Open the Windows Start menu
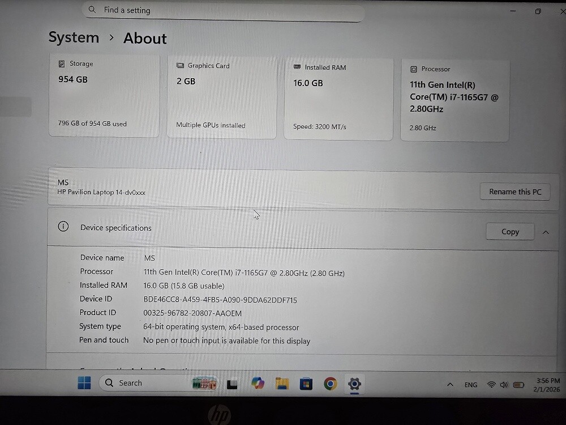This screenshot has height=425, width=566. tap(84, 383)
